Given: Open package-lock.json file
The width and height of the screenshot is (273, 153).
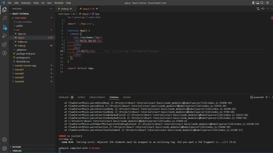Looking at the screenshot, I should click(26, 54).
